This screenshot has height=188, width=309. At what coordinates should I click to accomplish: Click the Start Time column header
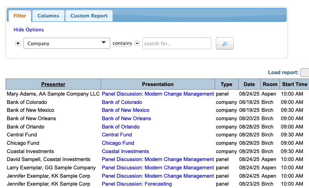(x=294, y=84)
